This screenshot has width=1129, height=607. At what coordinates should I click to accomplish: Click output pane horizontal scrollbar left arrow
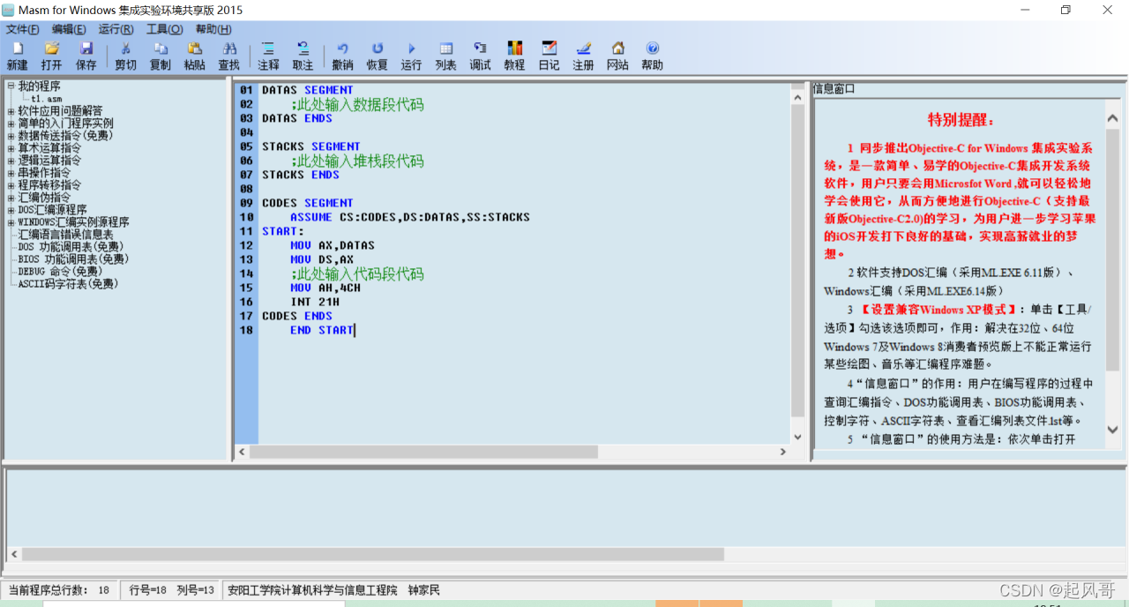point(14,554)
